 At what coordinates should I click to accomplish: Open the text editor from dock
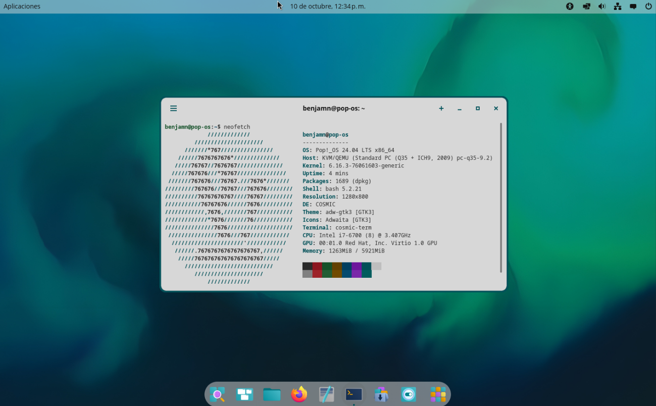point(326,394)
